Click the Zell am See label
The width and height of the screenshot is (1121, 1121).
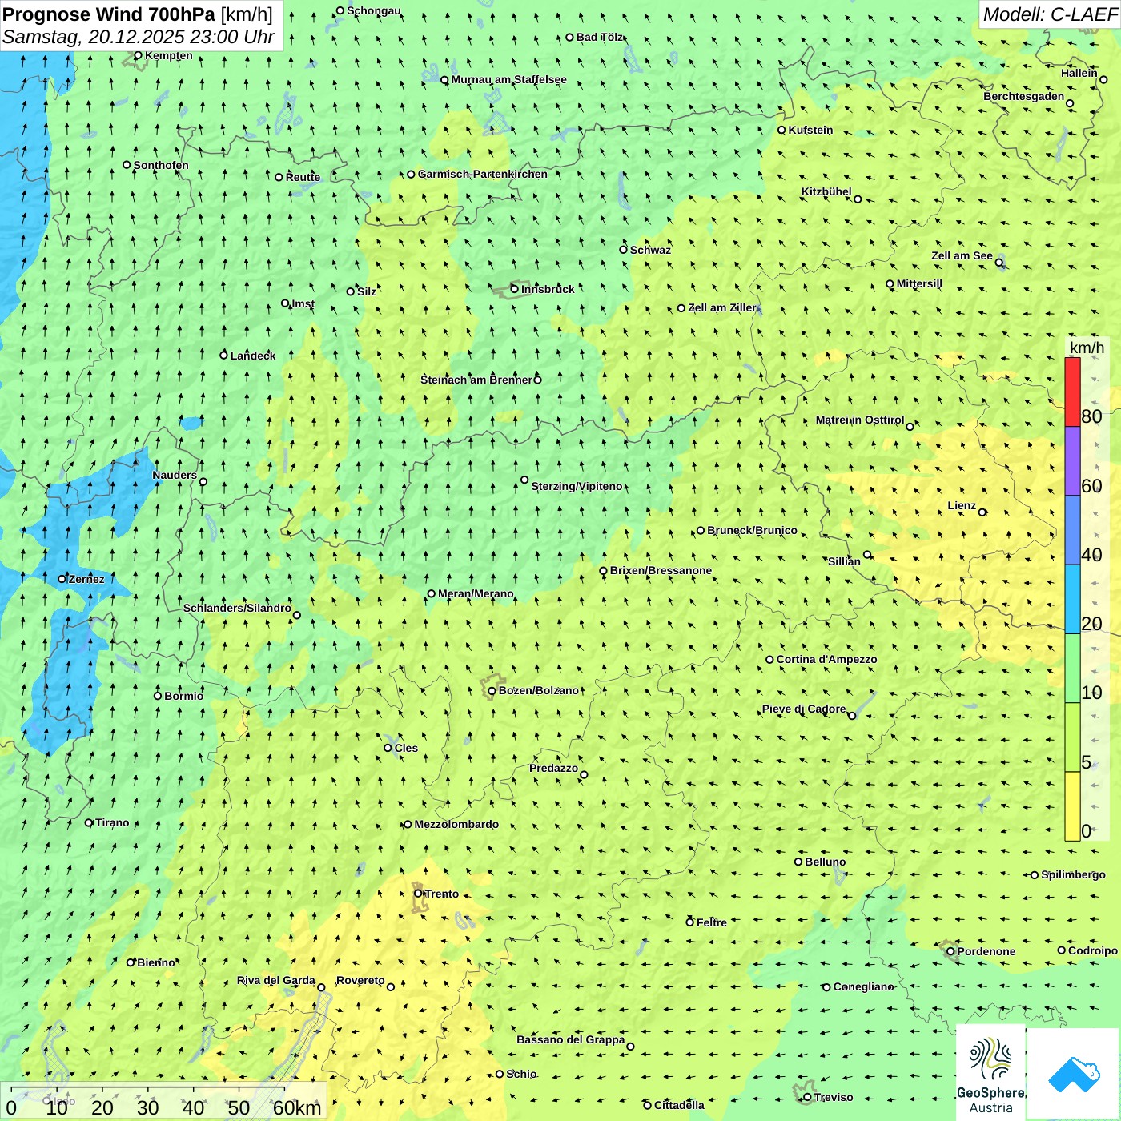(x=962, y=255)
